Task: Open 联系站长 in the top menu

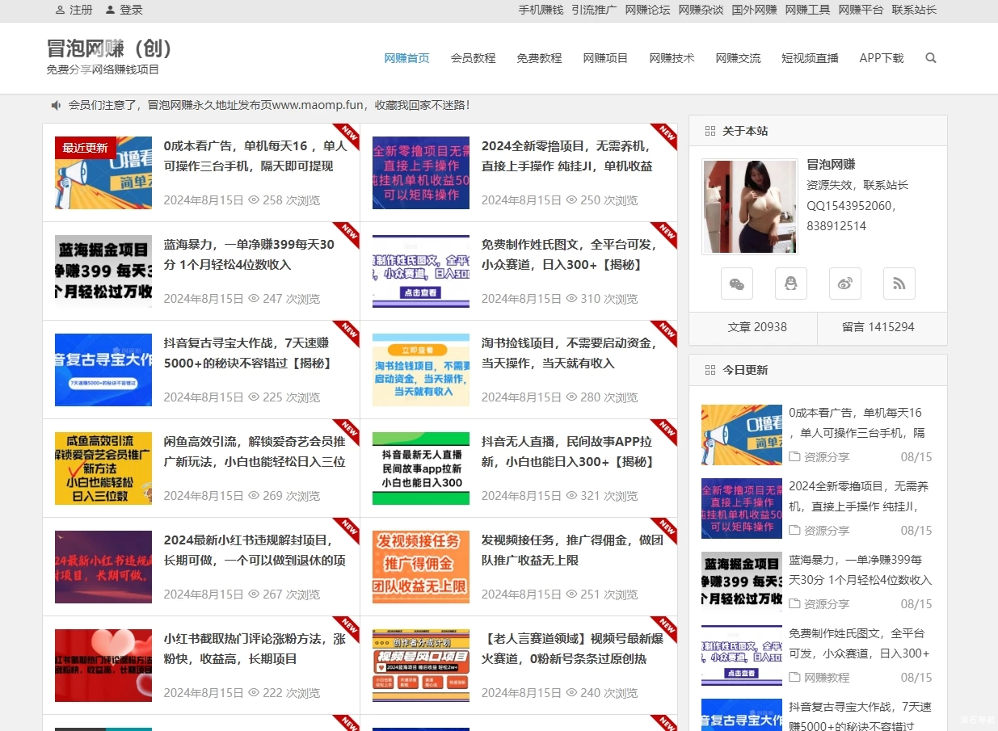Action: point(914,10)
